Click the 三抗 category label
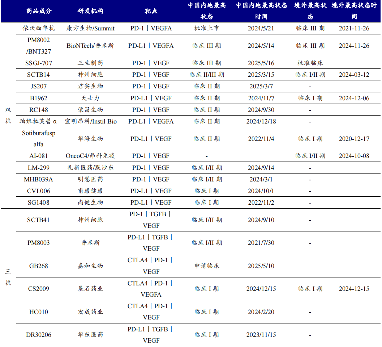The height and width of the screenshot is (347, 382). click(x=8, y=277)
